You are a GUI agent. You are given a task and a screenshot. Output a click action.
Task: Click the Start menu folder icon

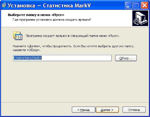click(18, 36)
